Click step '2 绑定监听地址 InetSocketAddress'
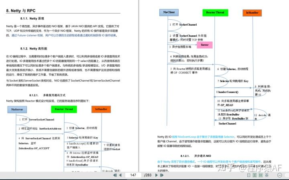The height and width of the screenshot is (180, 289). tap(40, 129)
